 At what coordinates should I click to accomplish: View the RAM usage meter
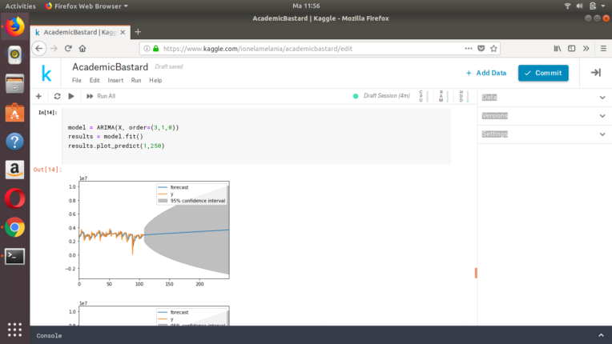444,96
